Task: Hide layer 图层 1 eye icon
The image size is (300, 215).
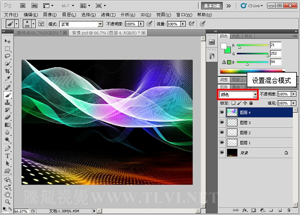Action: (222, 142)
